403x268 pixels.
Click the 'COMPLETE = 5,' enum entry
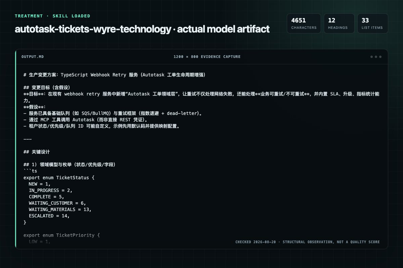point(46,197)
